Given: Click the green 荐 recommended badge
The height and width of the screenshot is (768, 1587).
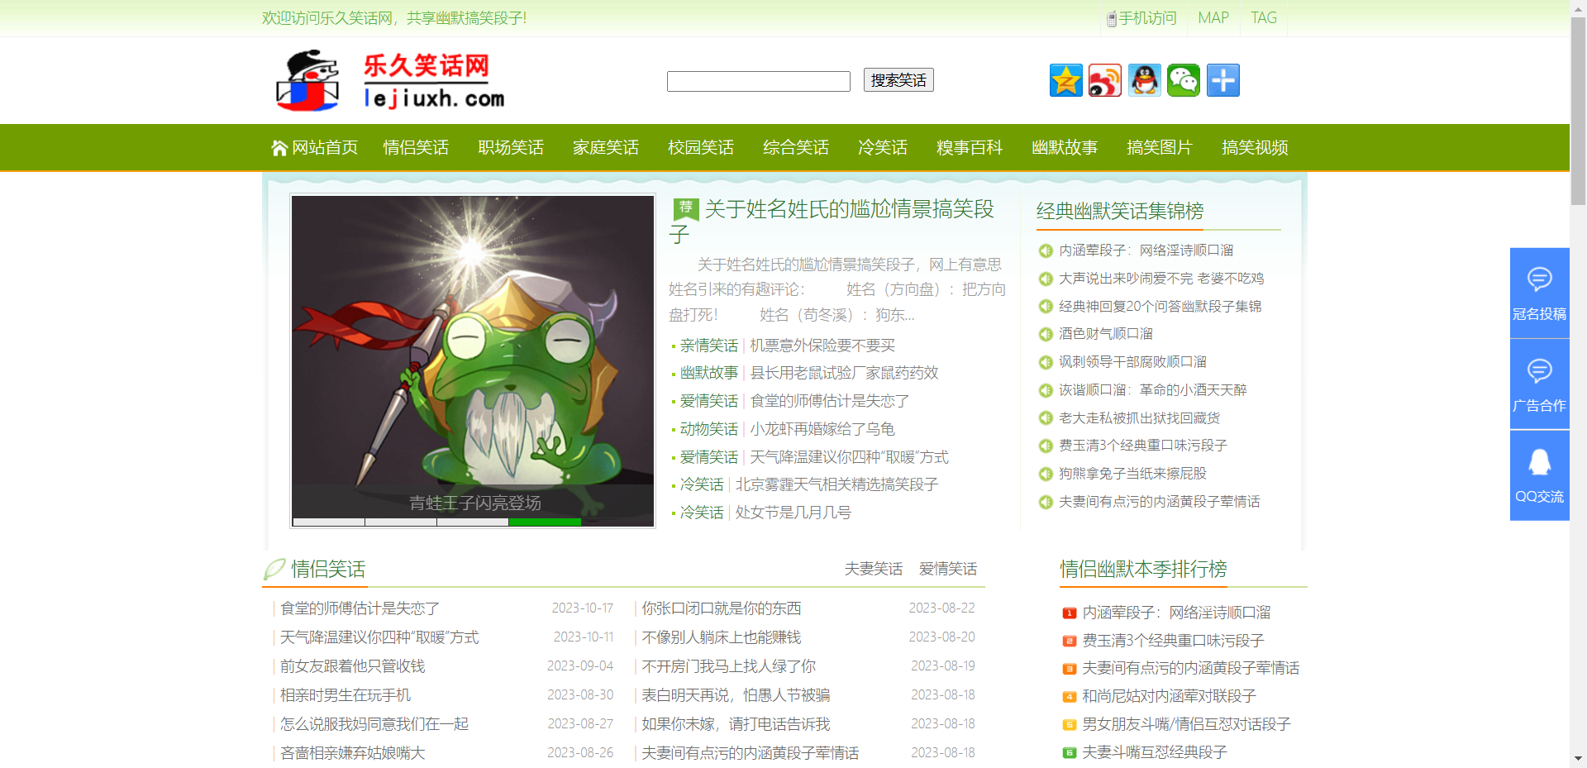Looking at the screenshot, I should (684, 208).
